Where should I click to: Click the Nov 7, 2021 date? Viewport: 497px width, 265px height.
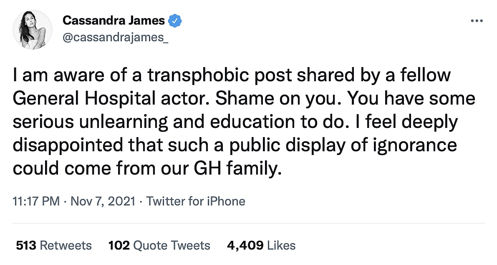pyautogui.click(x=103, y=201)
